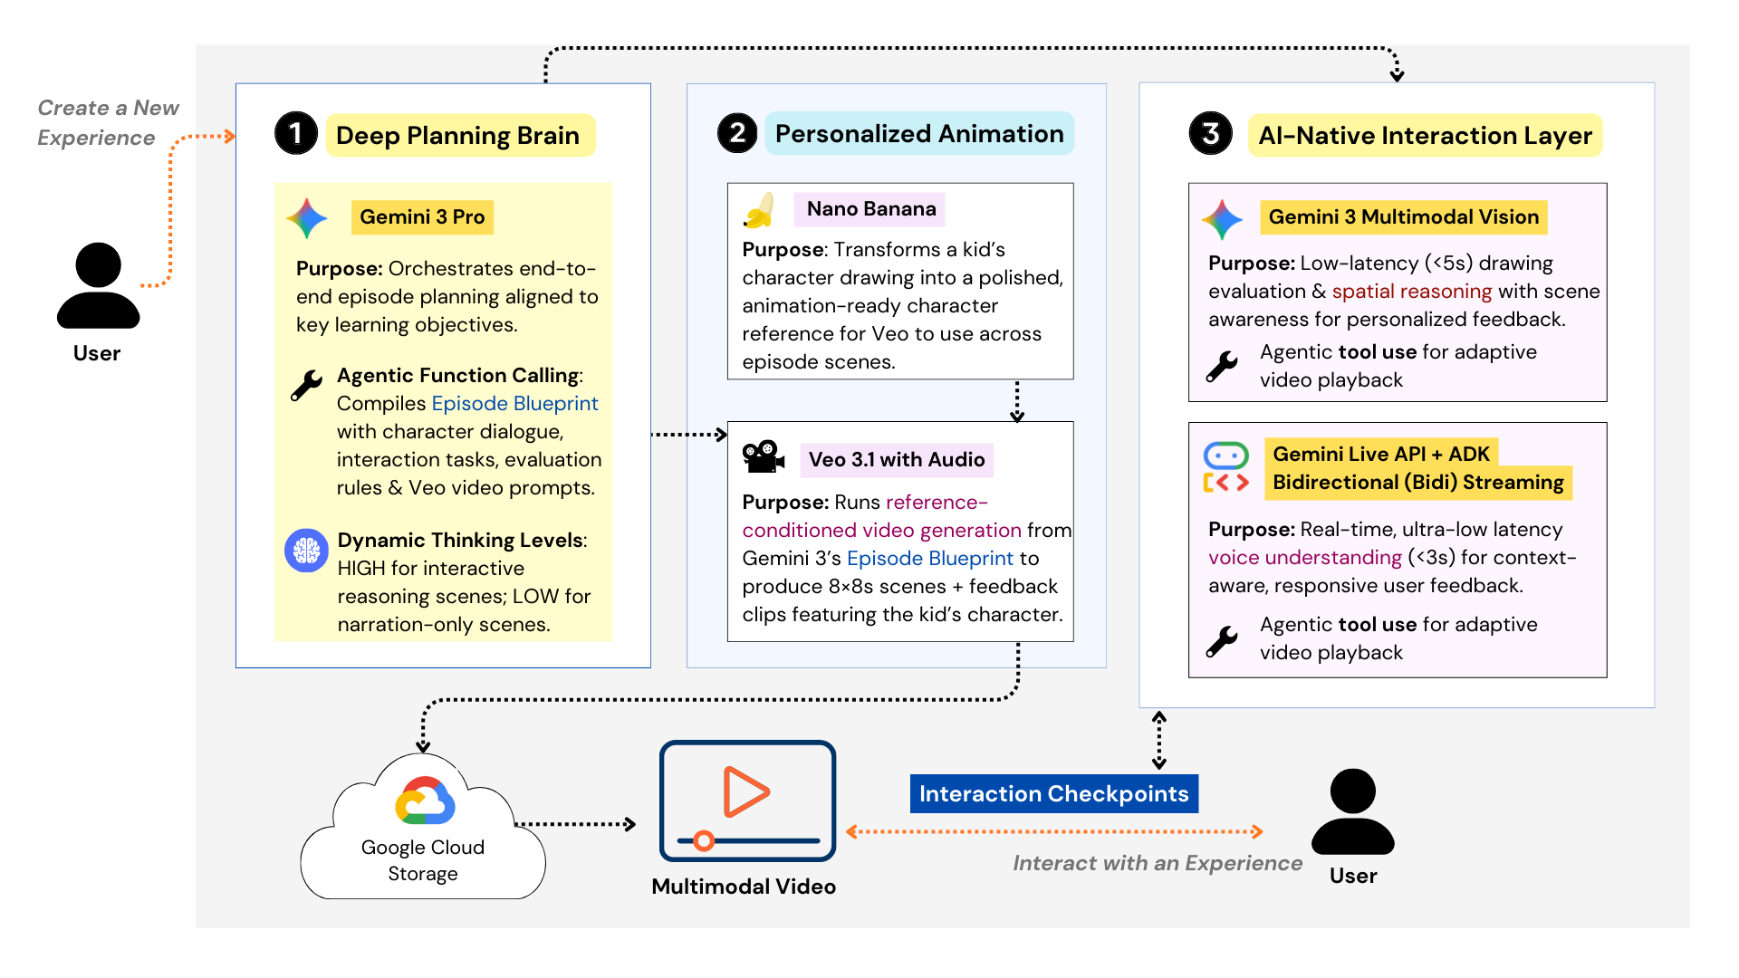Select the Deep Planning Brain header badge
The width and height of the screenshot is (1739, 978).
[460, 135]
